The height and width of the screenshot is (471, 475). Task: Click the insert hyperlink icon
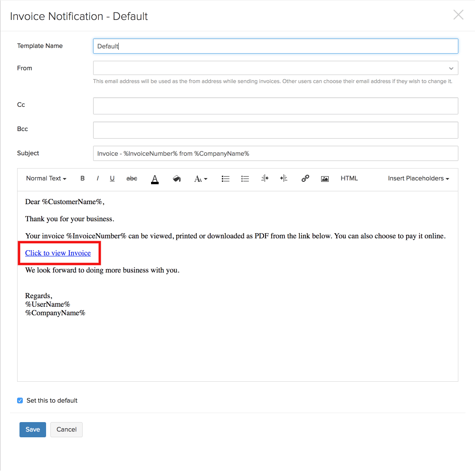tap(305, 178)
